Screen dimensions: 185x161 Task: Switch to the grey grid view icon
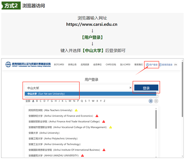(x=156, y=101)
